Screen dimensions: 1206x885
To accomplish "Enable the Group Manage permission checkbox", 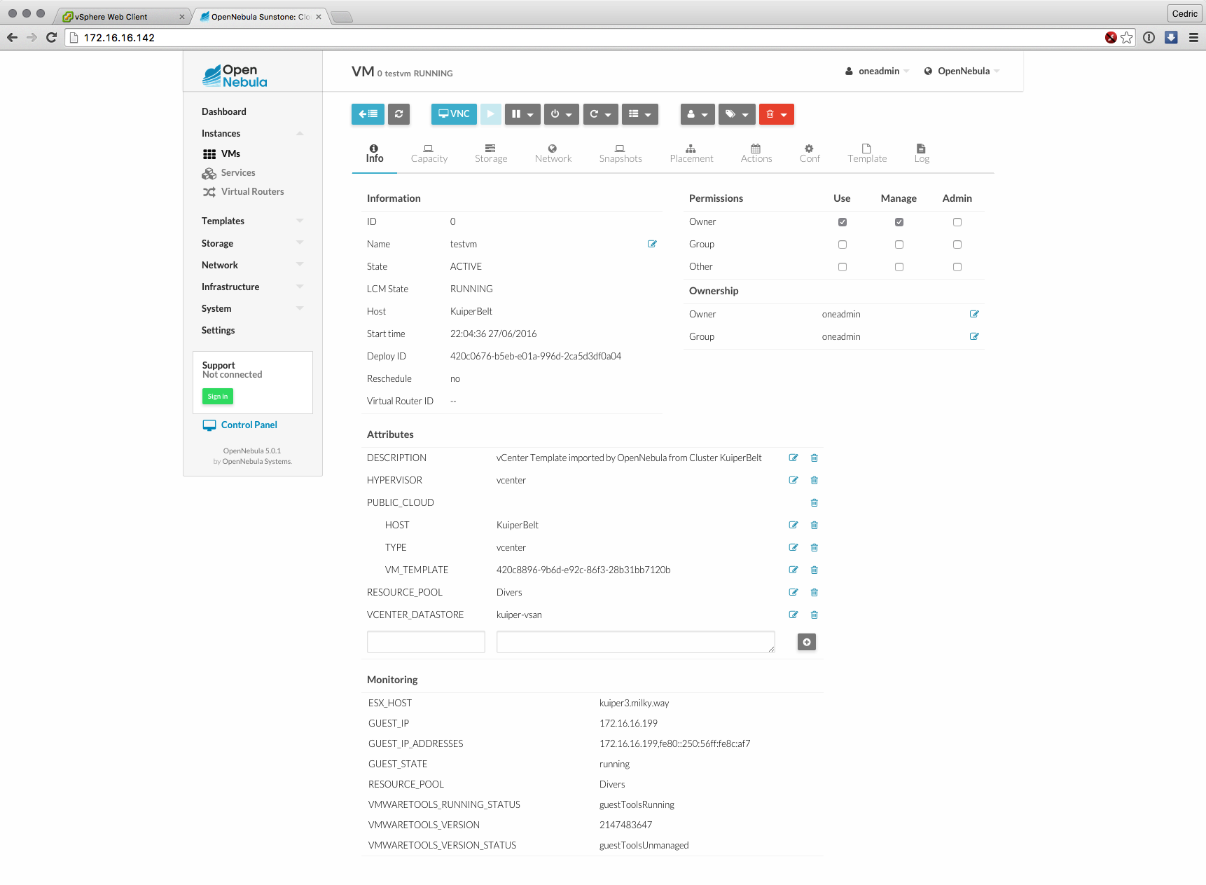I will pos(899,245).
